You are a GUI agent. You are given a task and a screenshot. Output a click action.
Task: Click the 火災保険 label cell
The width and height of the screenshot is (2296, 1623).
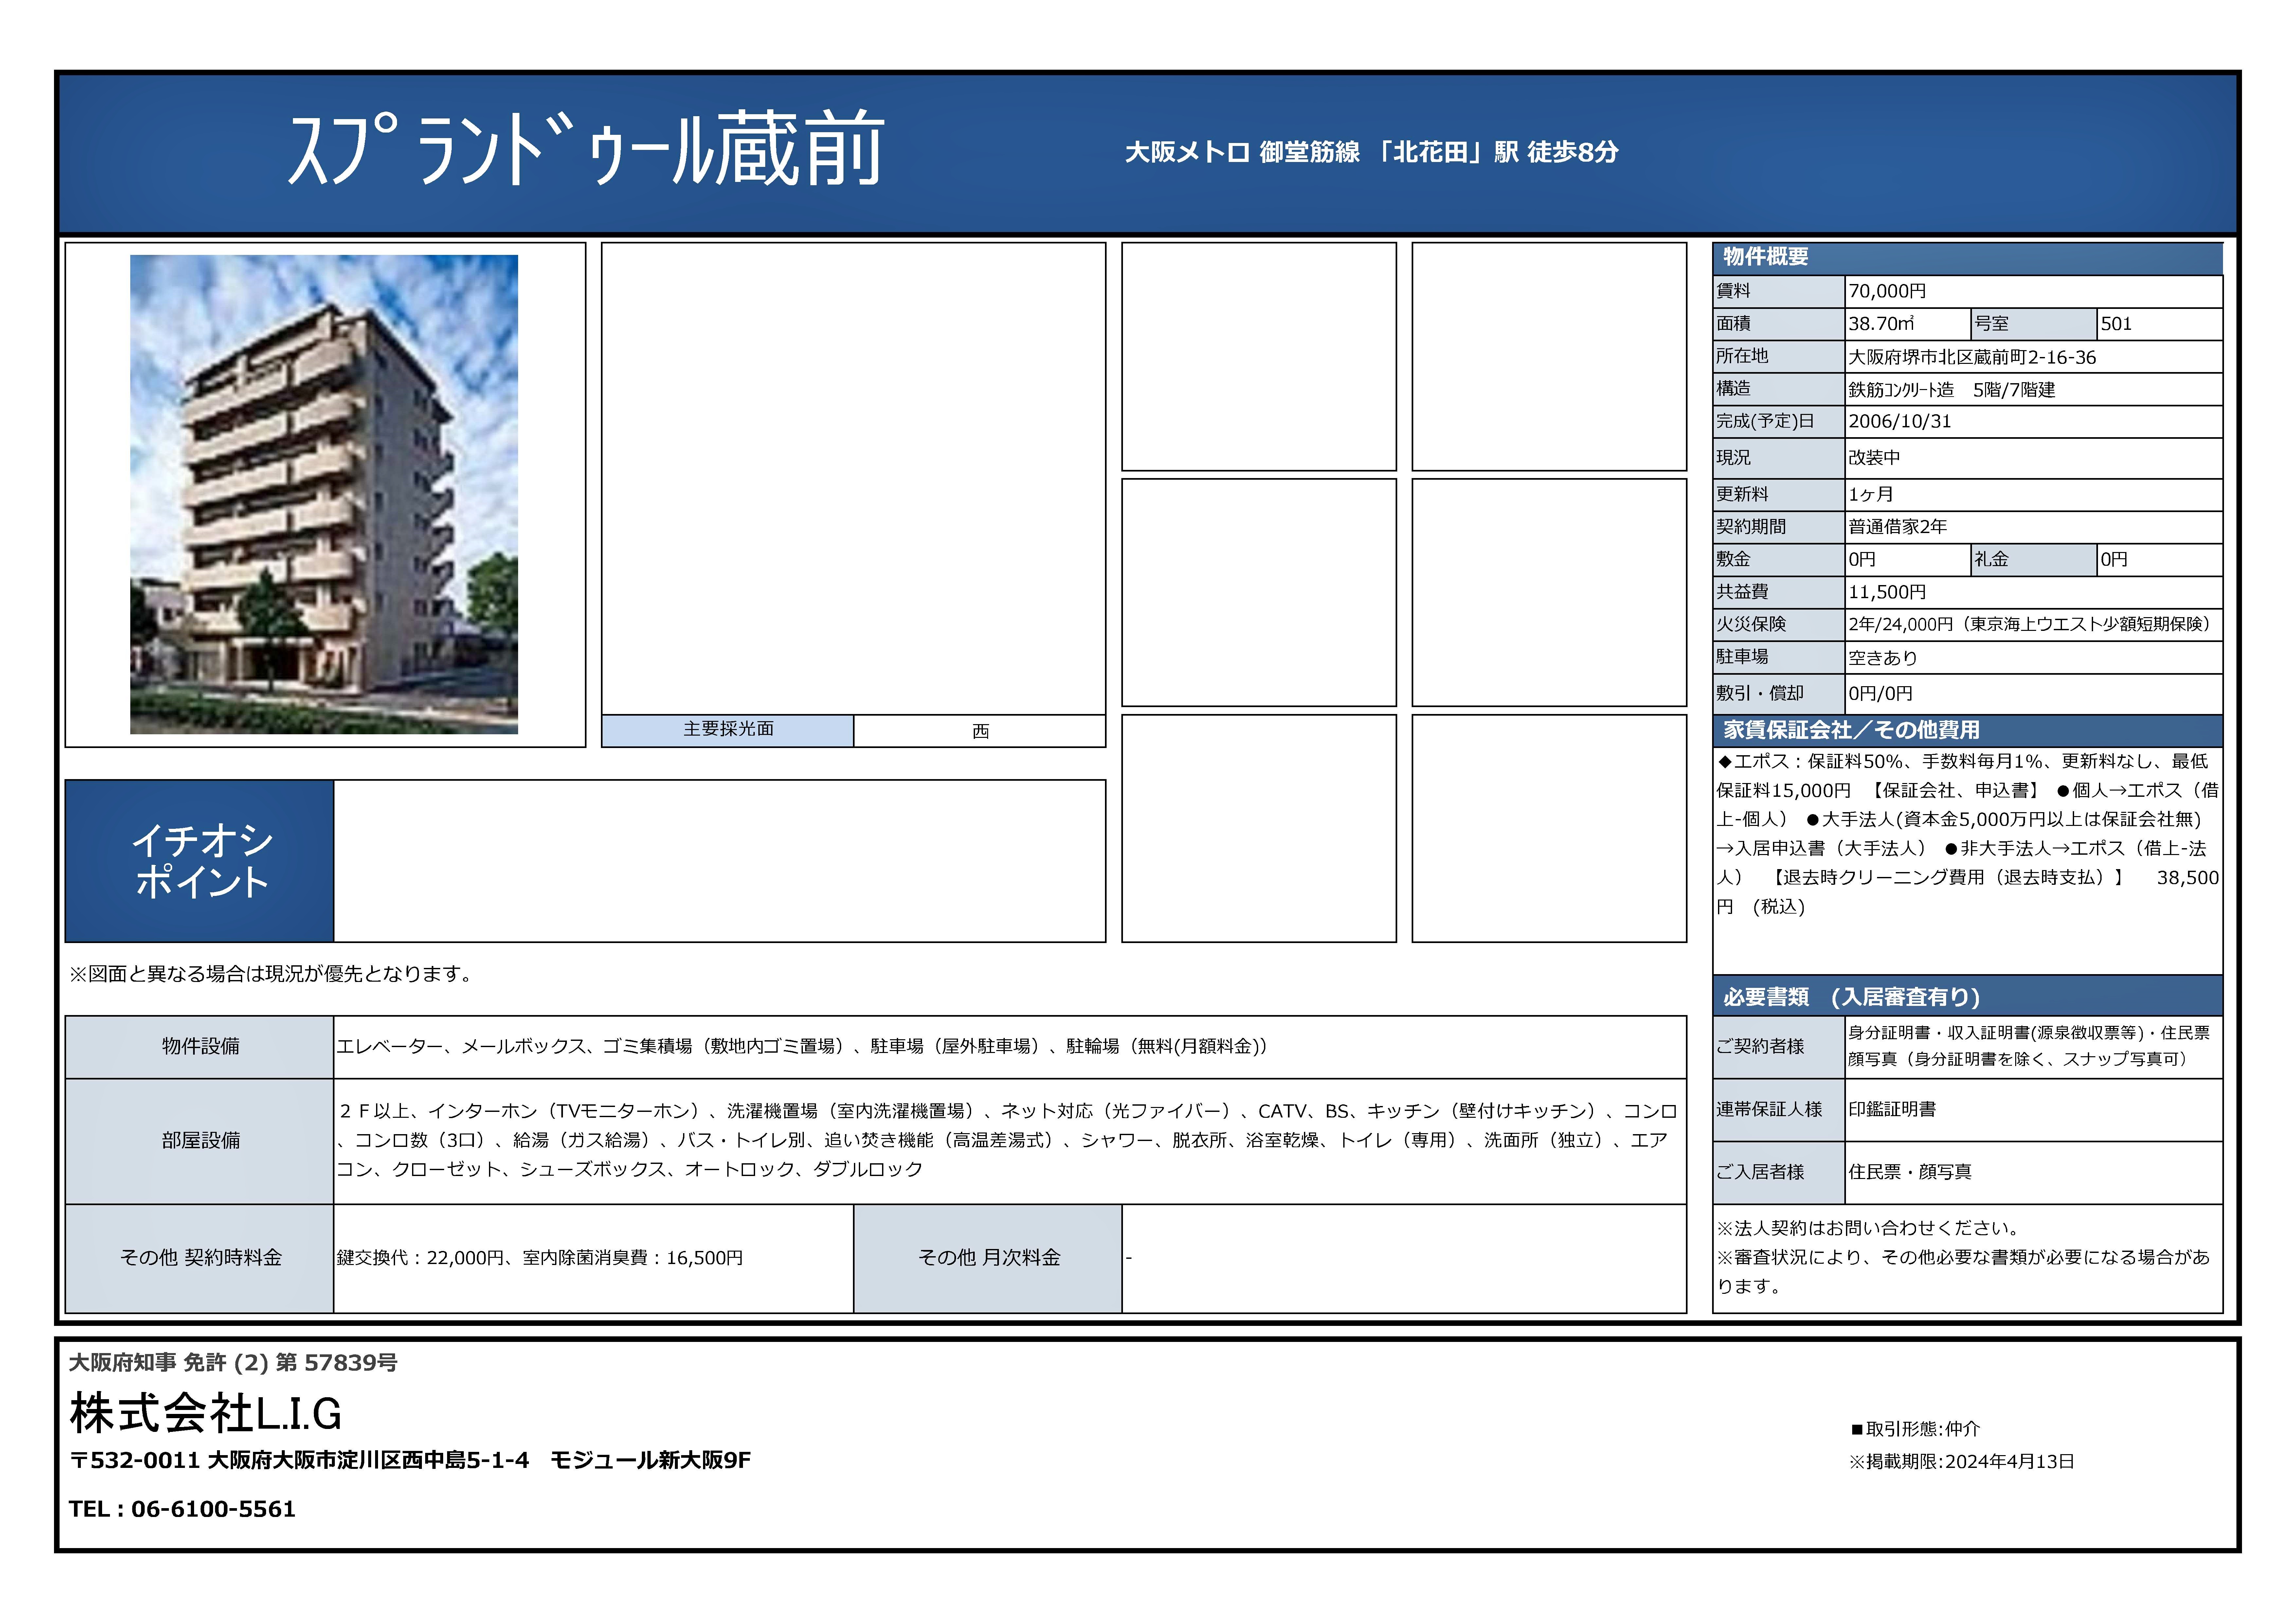(x=1779, y=625)
